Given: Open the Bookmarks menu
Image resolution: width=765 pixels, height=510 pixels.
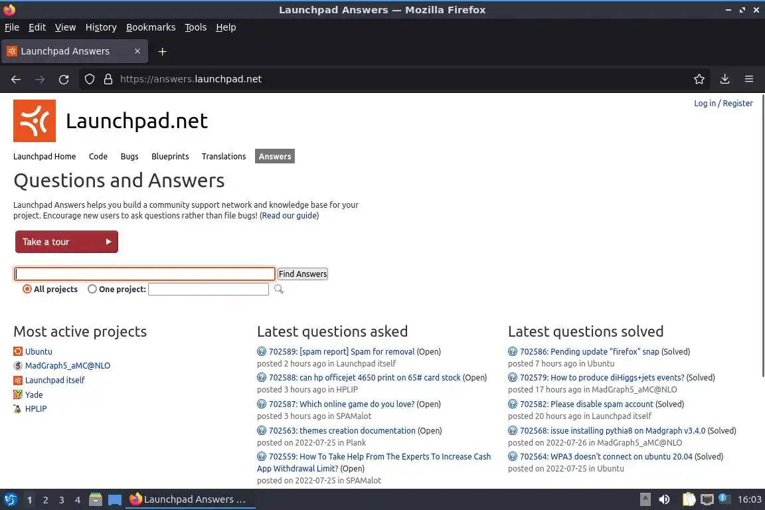Looking at the screenshot, I should click(x=151, y=27).
